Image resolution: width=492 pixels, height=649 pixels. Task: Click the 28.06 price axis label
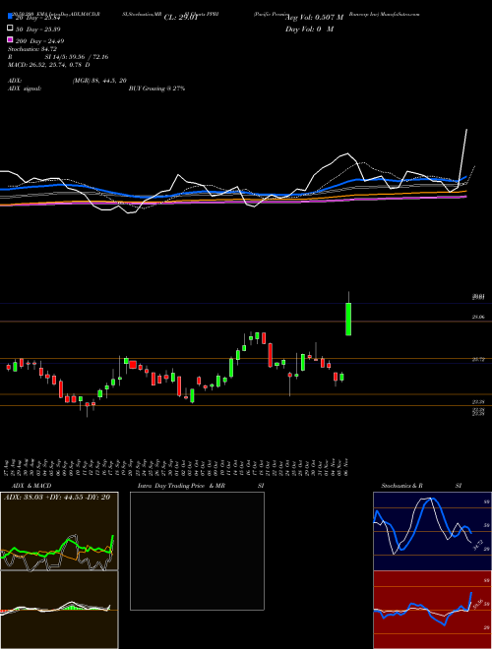(478, 317)
